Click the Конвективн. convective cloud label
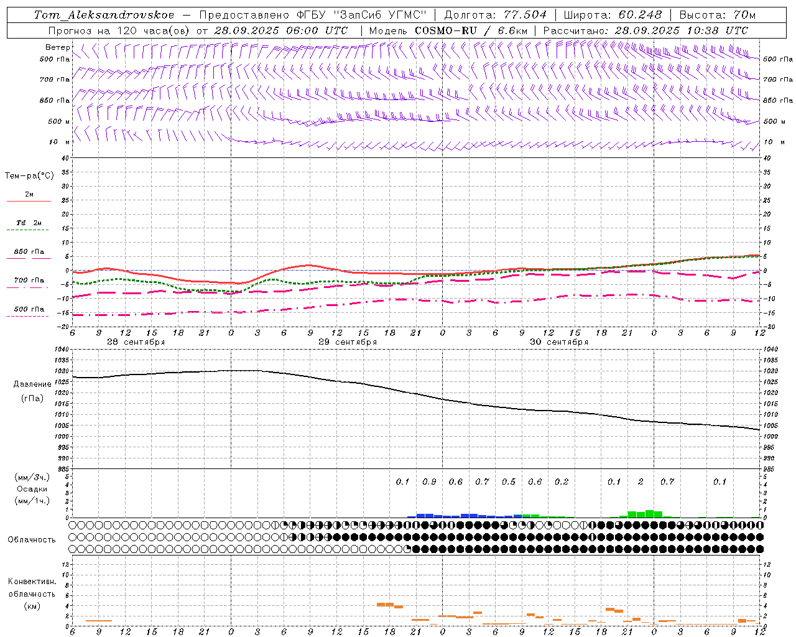 pyautogui.click(x=32, y=582)
